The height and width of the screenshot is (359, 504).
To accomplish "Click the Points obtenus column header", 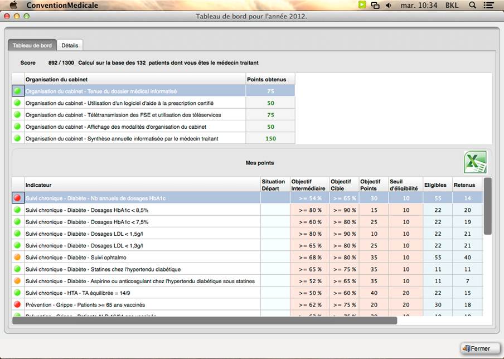I will 270,79.
